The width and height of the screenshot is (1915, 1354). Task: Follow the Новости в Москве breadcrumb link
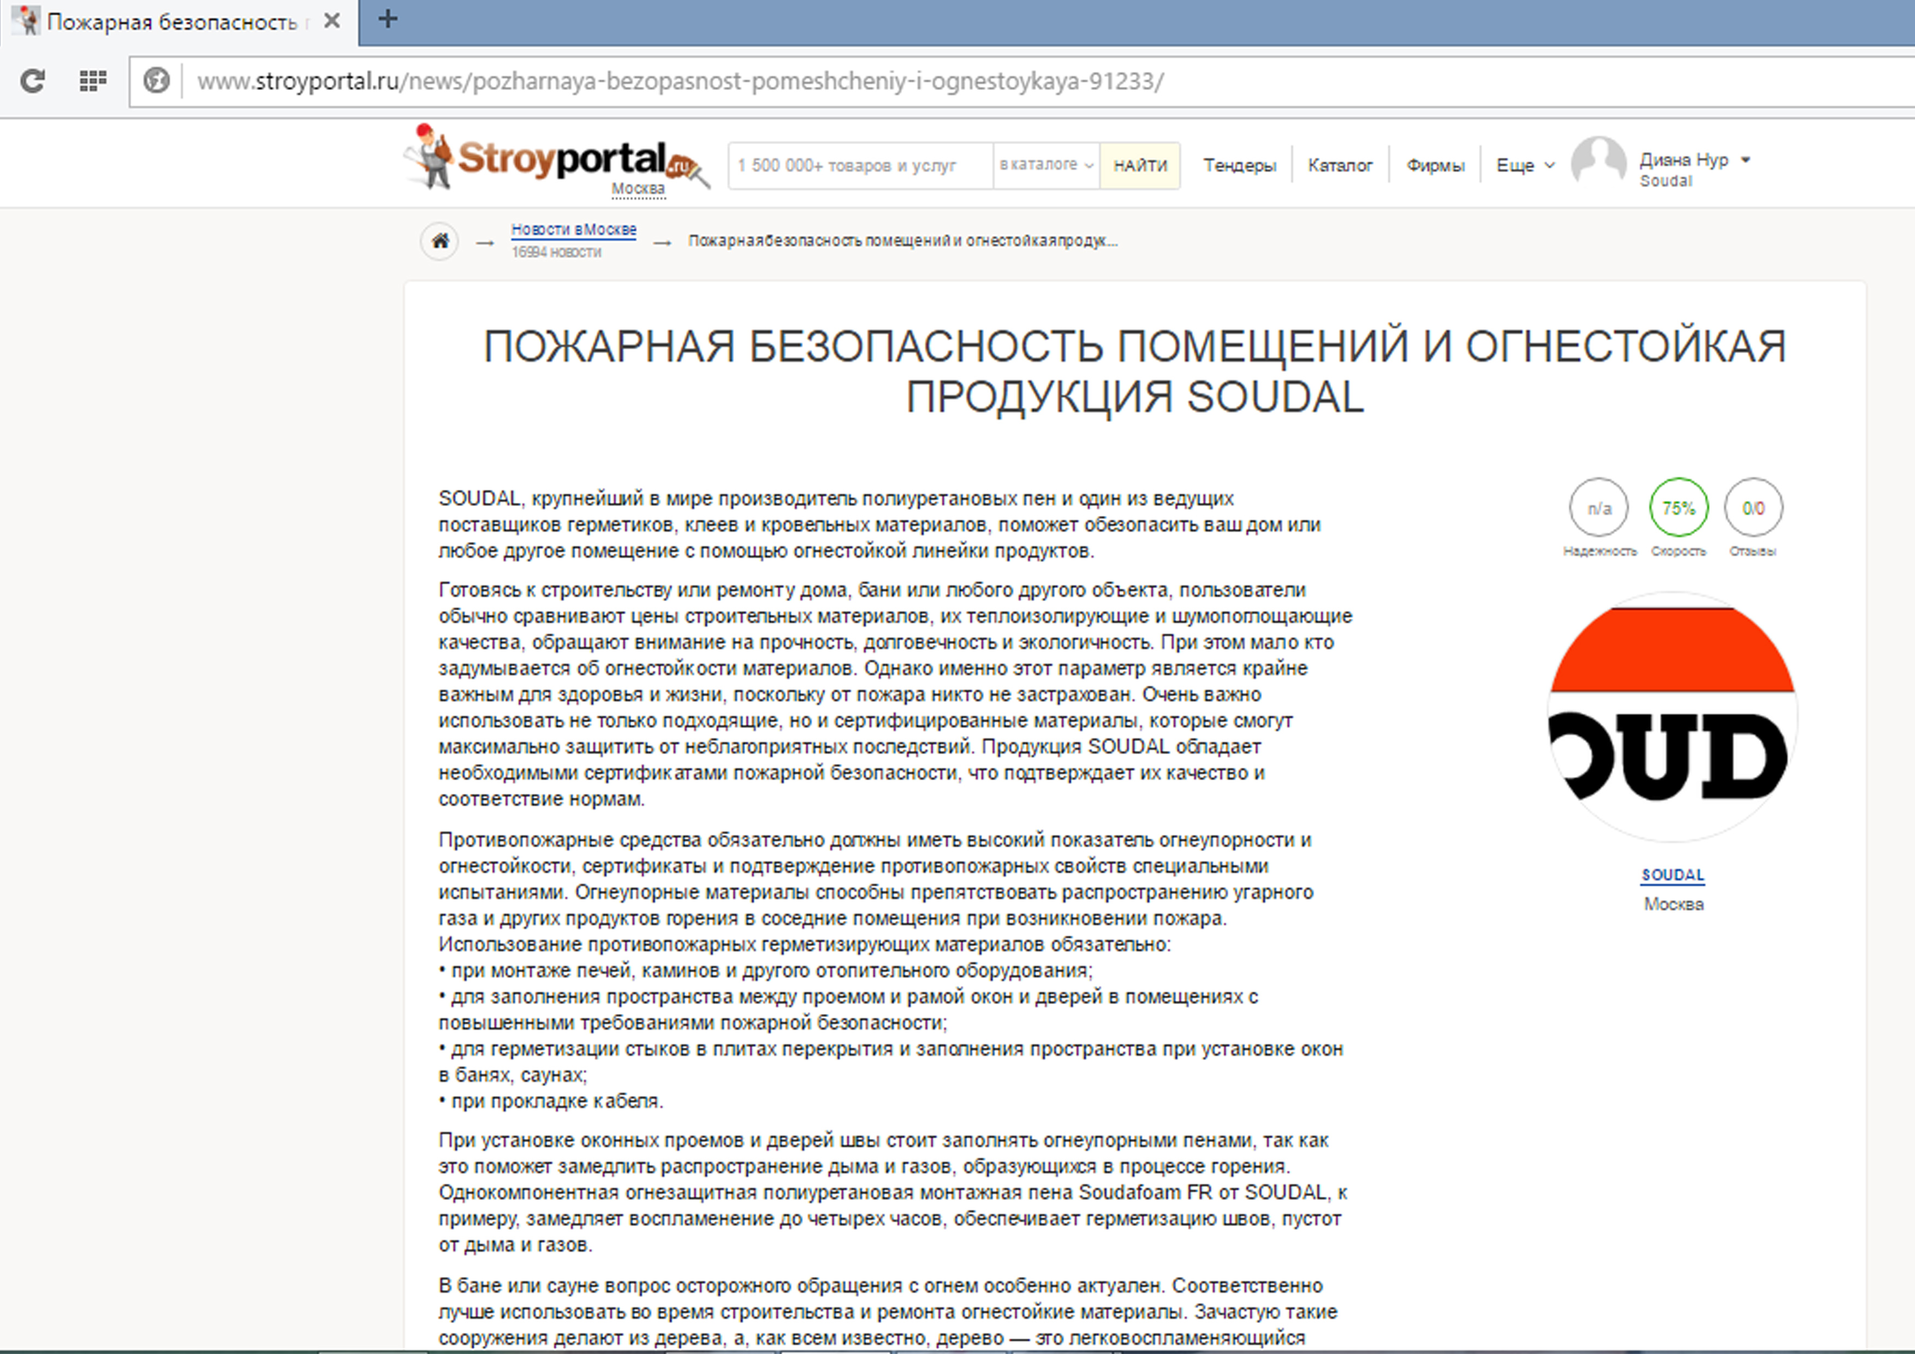[574, 229]
